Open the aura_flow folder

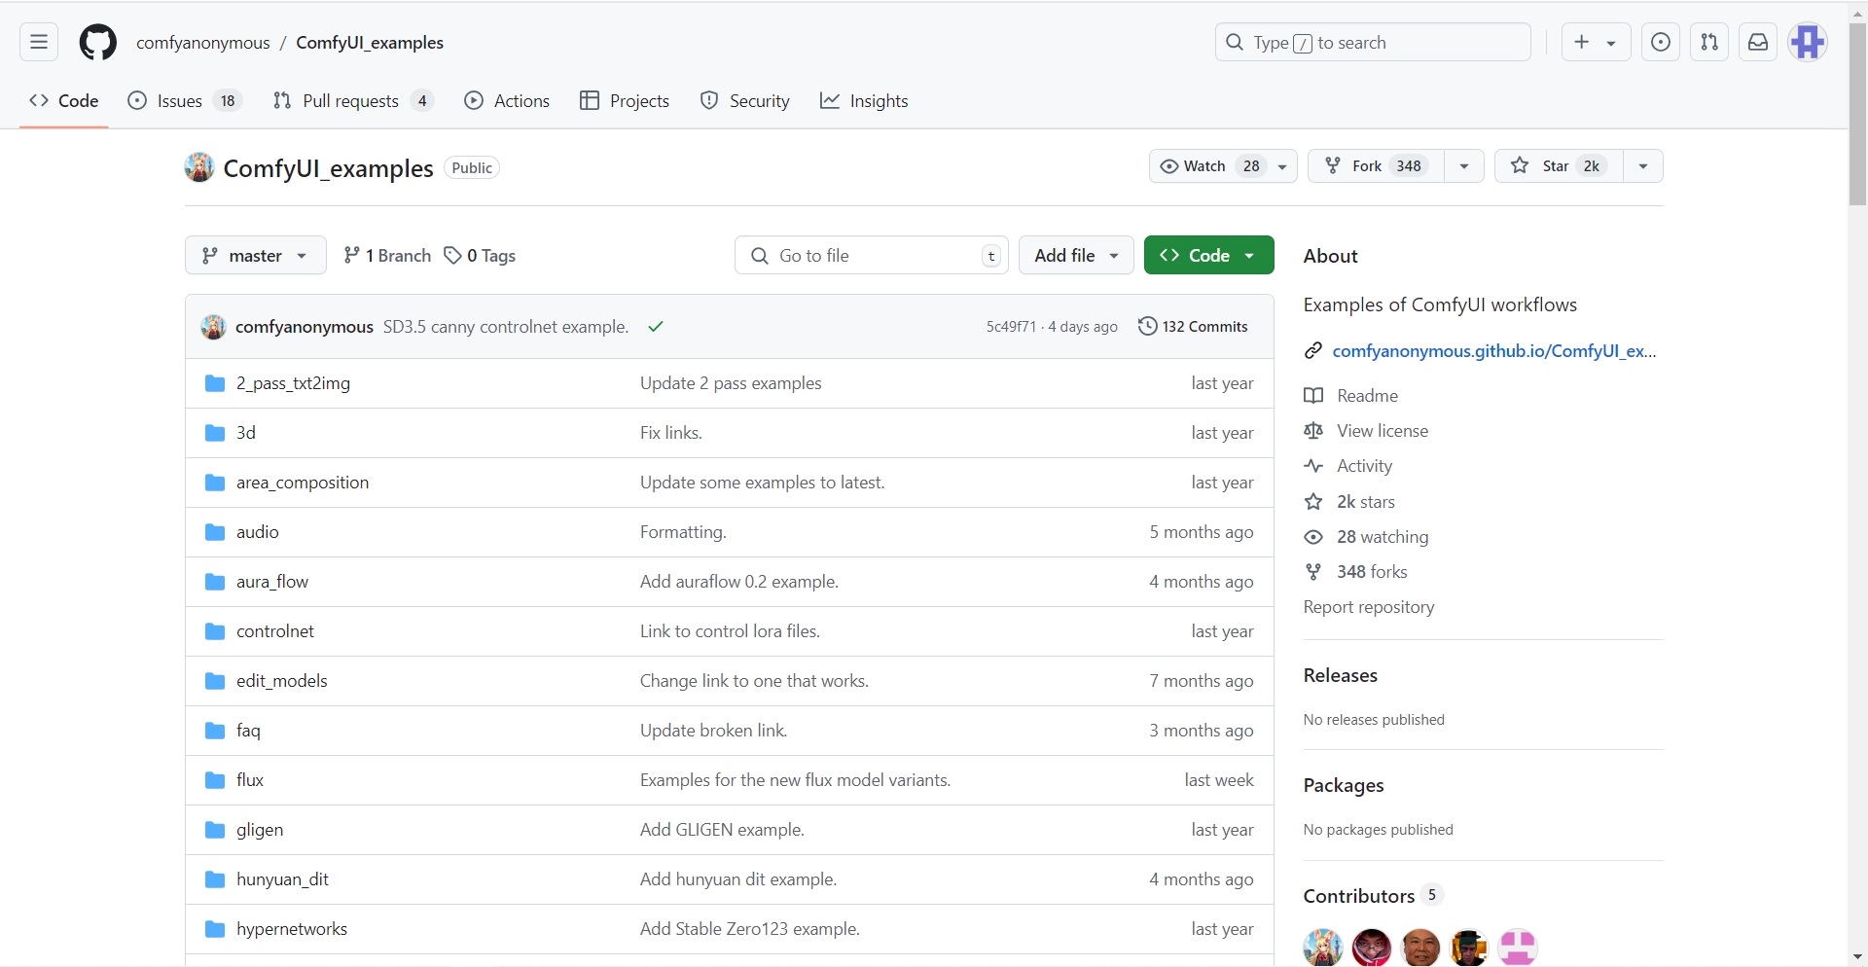(x=272, y=582)
